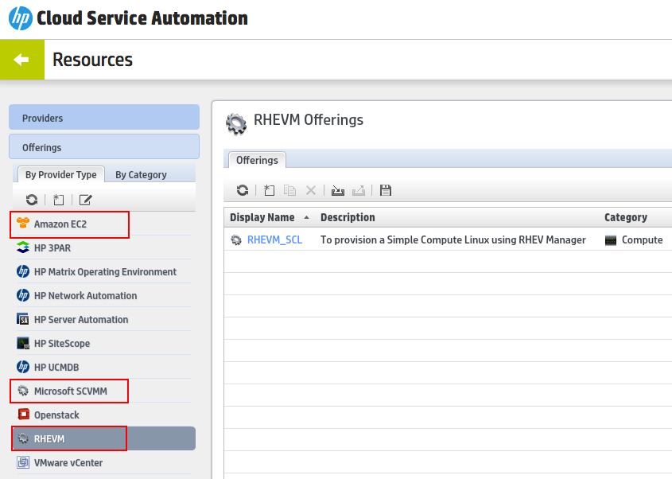The image size is (672, 479).
Task: Open the Offerings tab in the RHEVM panel
Action: pyautogui.click(x=257, y=160)
